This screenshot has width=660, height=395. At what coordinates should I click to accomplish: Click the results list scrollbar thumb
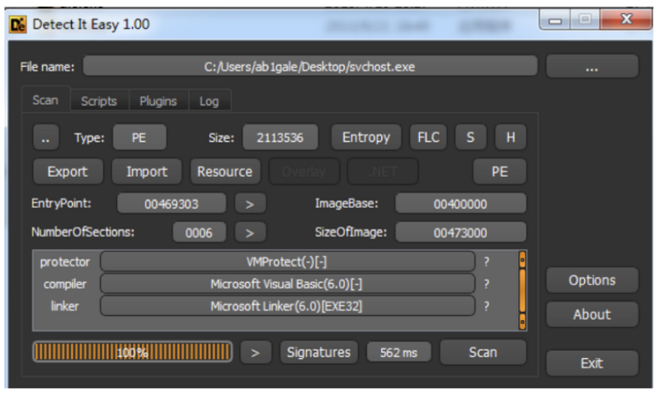click(x=522, y=290)
